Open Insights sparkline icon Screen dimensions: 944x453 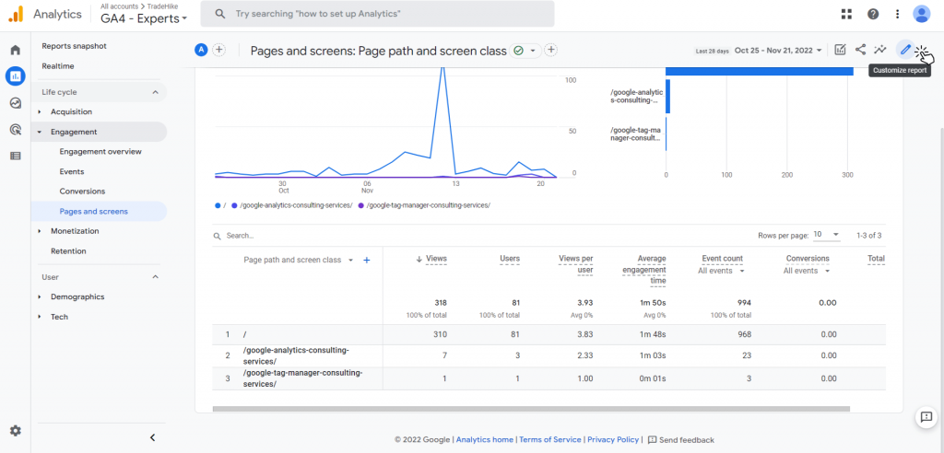(880, 50)
